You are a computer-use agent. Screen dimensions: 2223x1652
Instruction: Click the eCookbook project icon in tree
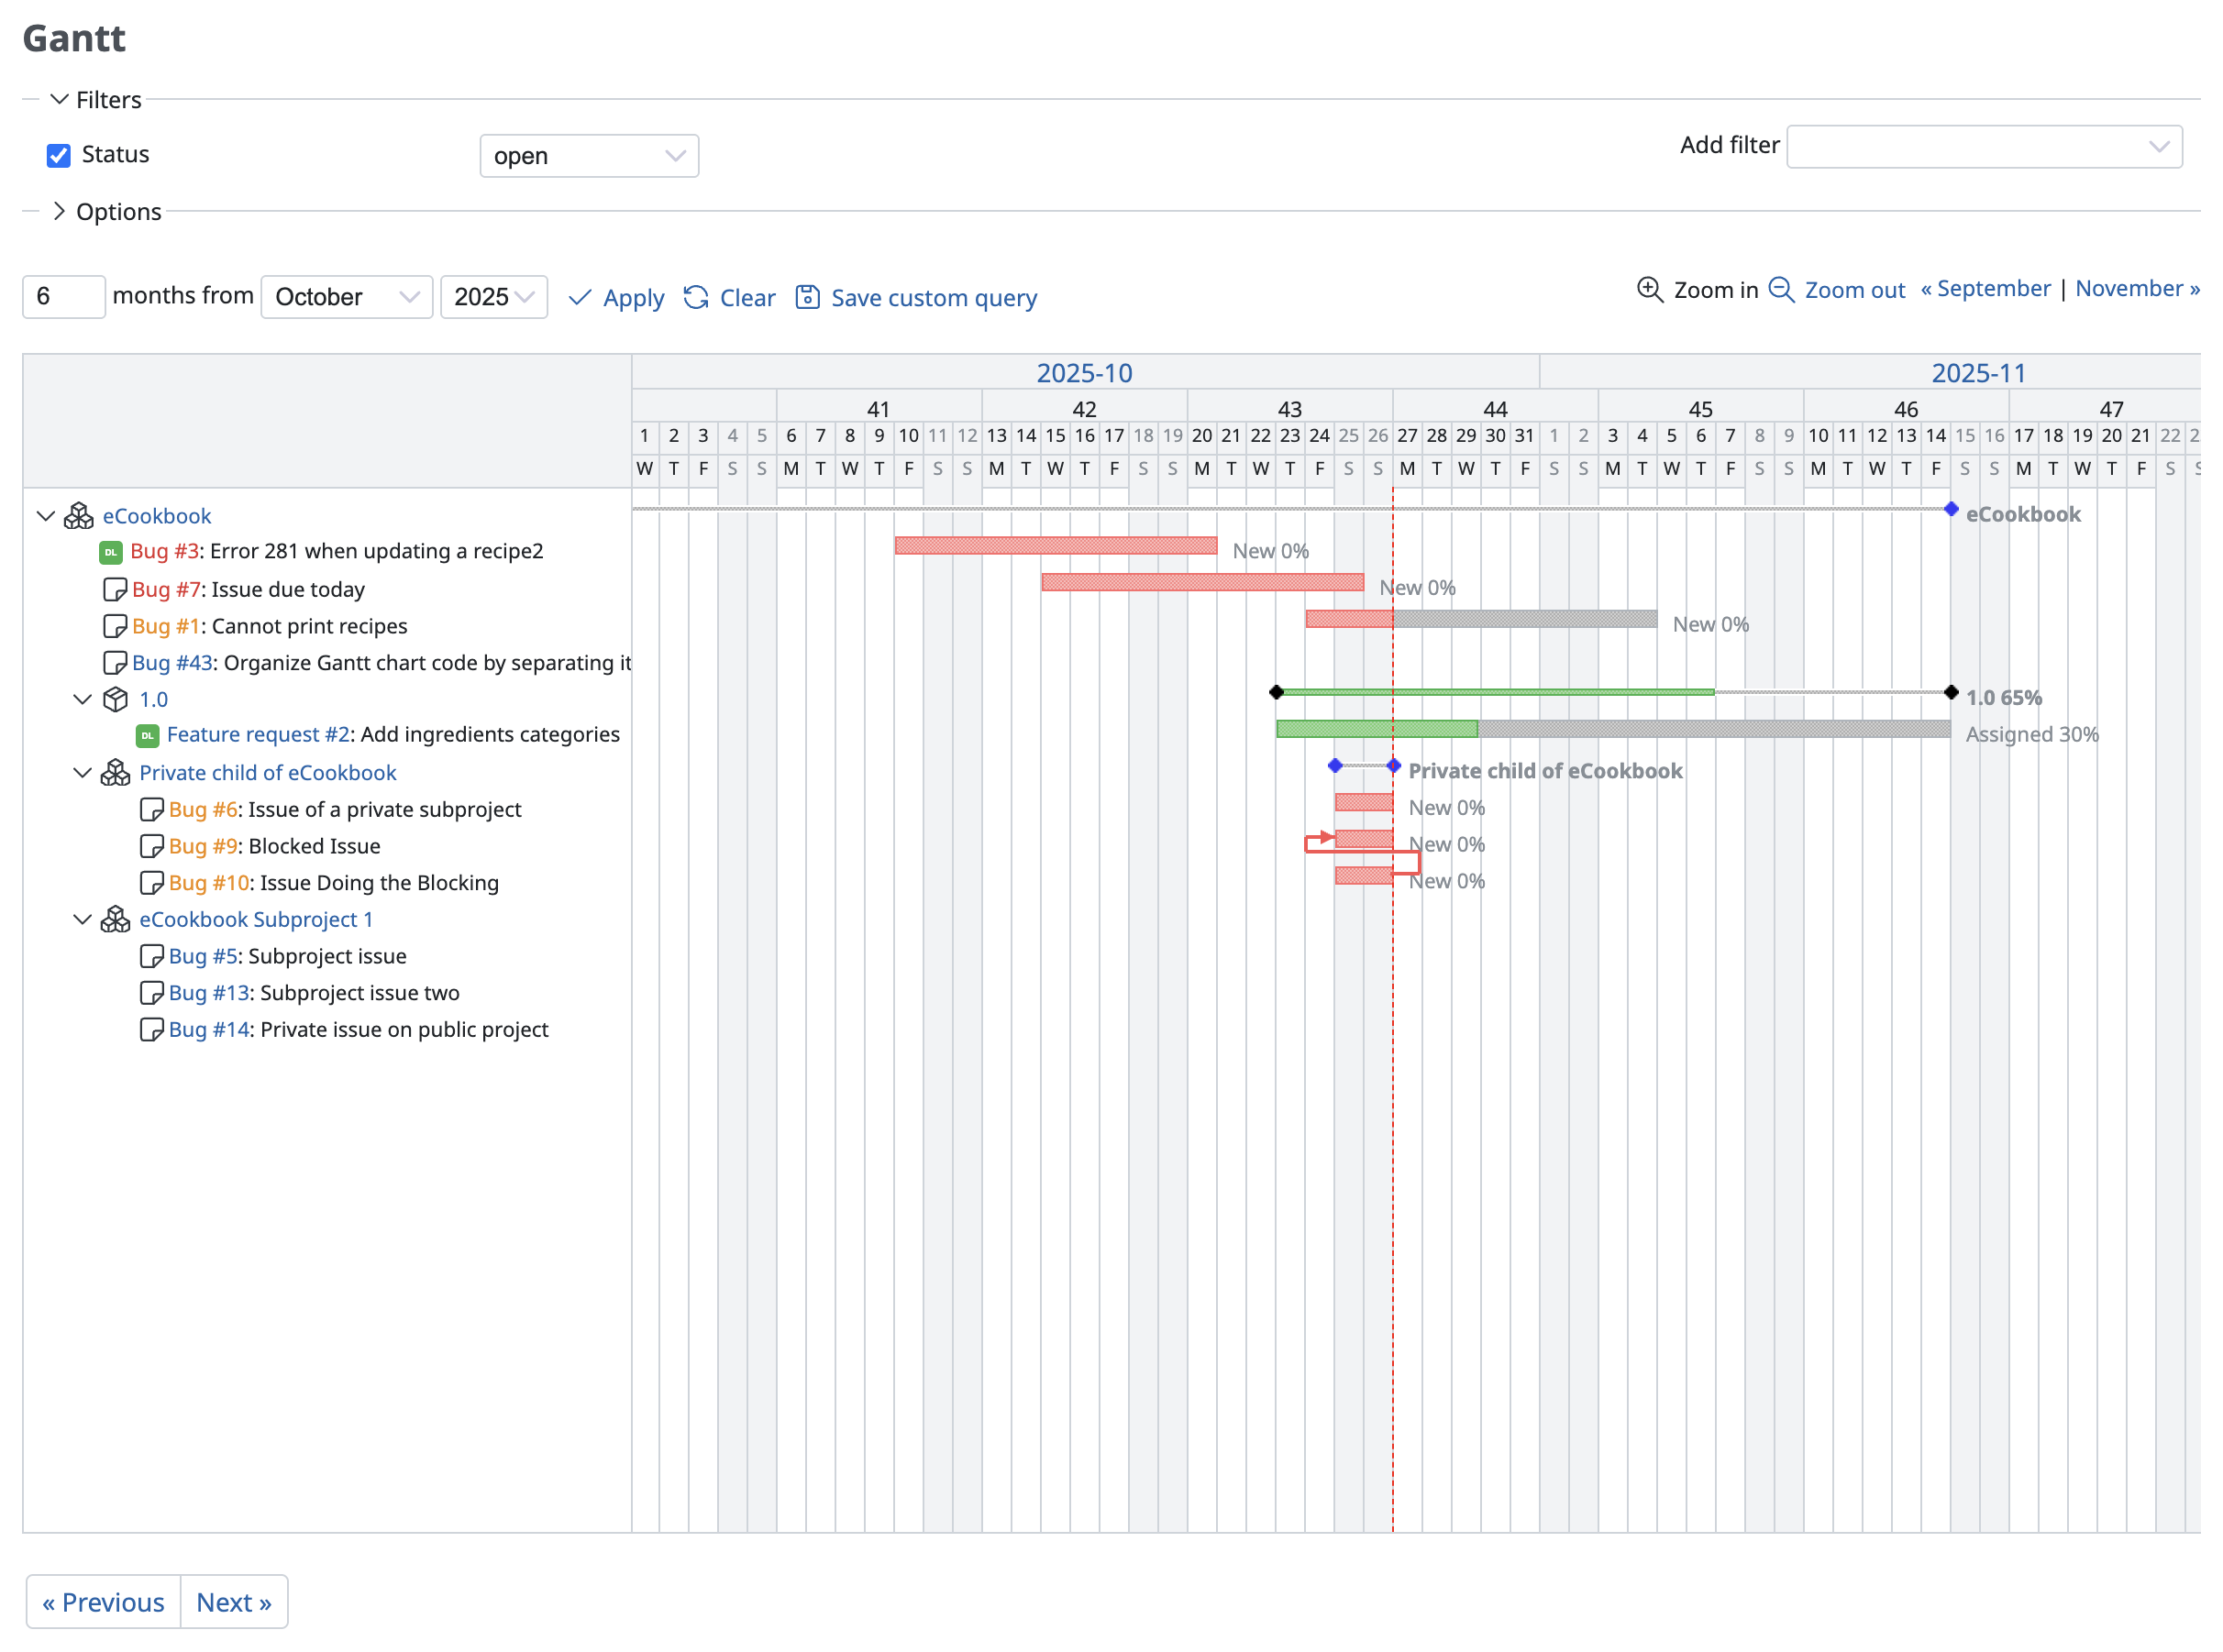[79, 516]
